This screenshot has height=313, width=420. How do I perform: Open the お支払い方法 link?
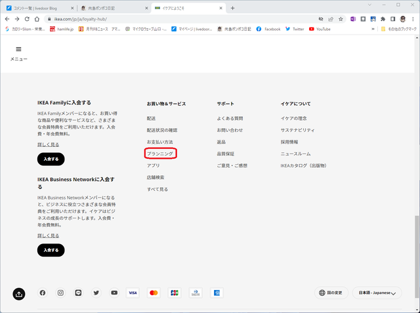(160, 142)
